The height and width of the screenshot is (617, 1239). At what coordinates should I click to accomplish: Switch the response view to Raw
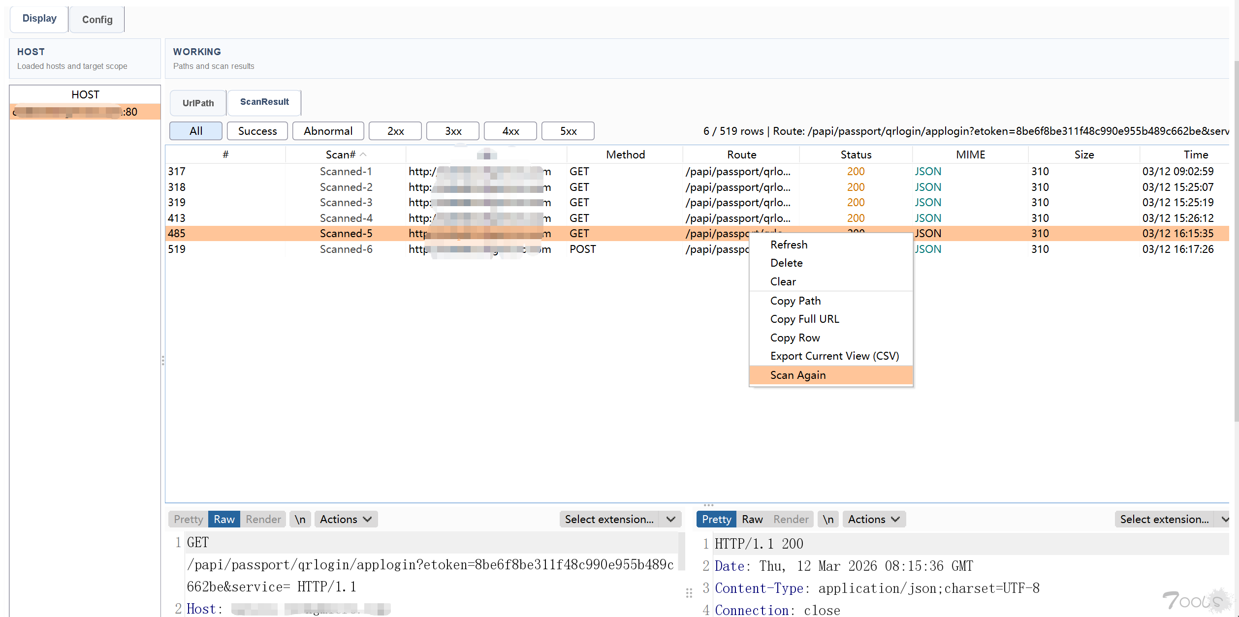[x=752, y=519]
